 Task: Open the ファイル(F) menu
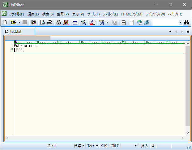point(17,14)
